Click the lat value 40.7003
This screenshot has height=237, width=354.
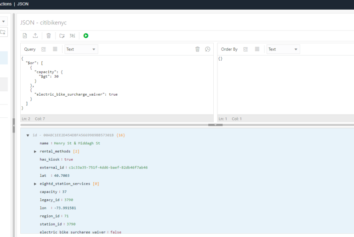(x=62, y=175)
